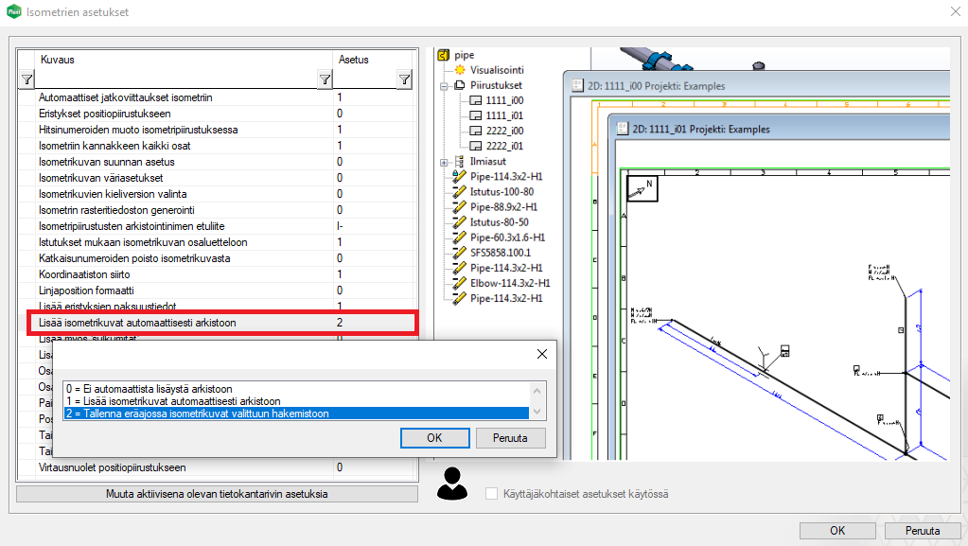The image size is (968, 546).
Task: Click 'Muuta aktiivisena olevan tietokantarivin asetuksia' button
Action: (x=217, y=494)
